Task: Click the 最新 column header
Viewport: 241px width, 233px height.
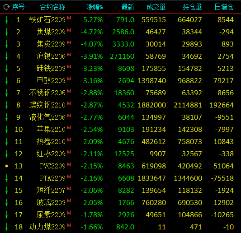Action: (x=128, y=7)
